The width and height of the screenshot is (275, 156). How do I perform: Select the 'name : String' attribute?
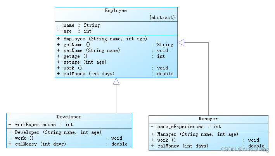tap(78, 25)
